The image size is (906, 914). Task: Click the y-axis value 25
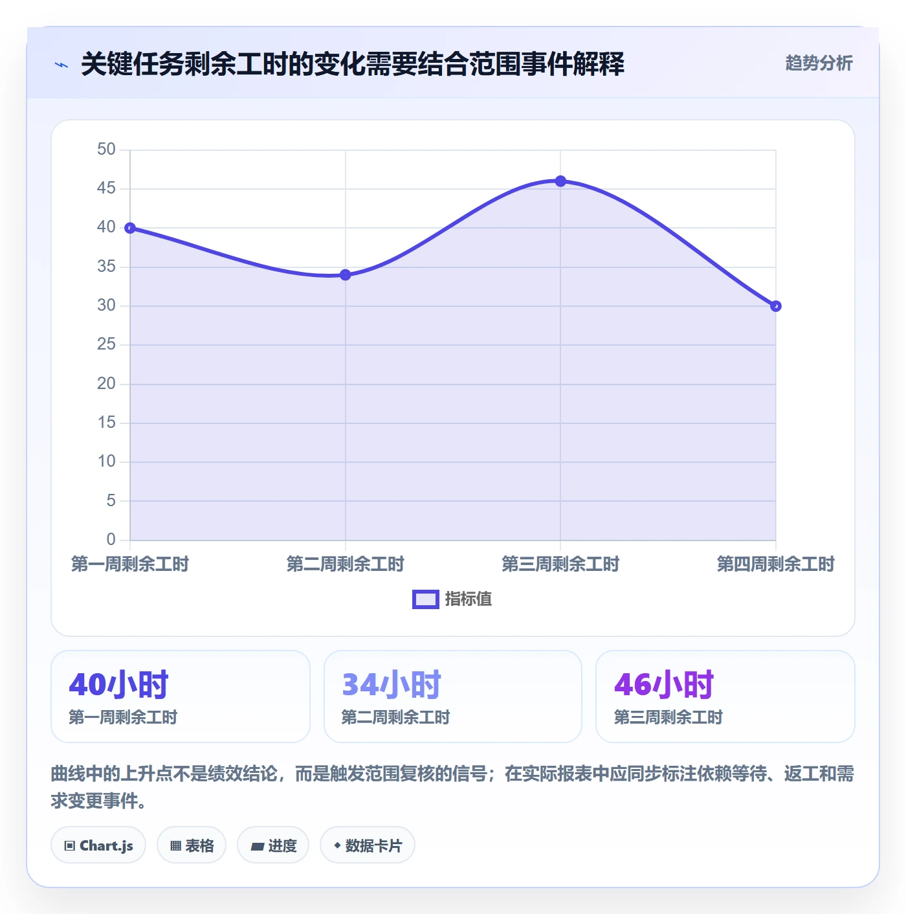(106, 344)
